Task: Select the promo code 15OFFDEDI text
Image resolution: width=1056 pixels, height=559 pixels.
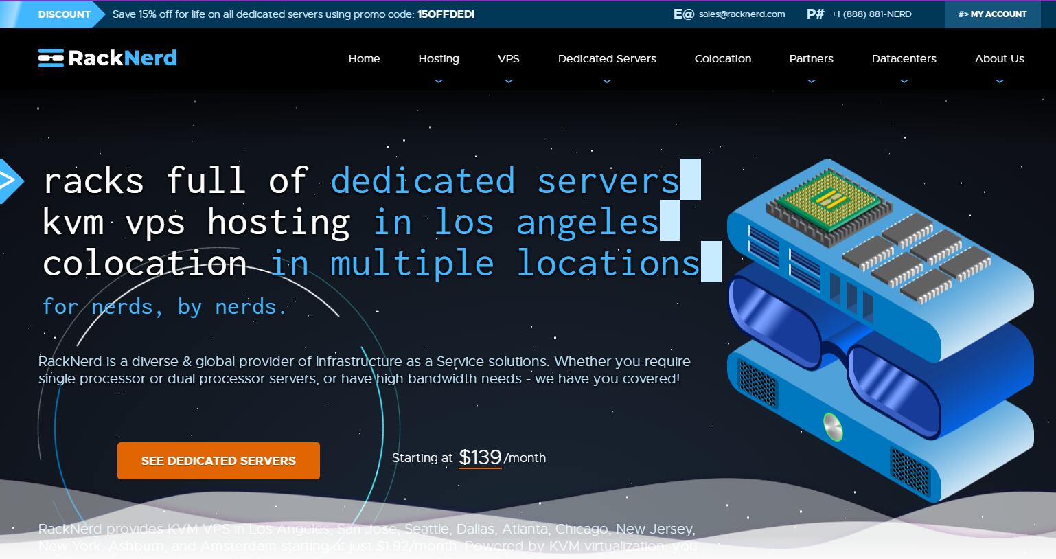Action: 446,14
